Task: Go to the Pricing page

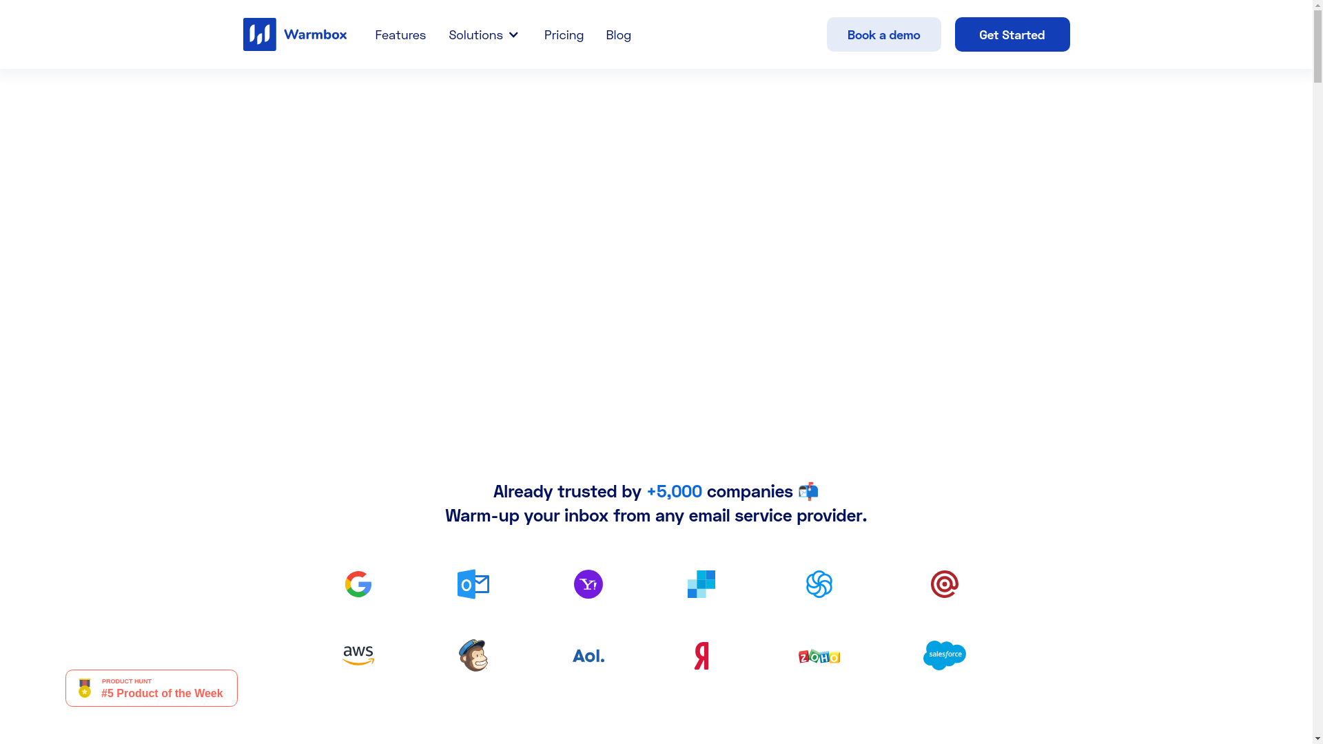Action: tap(564, 34)
